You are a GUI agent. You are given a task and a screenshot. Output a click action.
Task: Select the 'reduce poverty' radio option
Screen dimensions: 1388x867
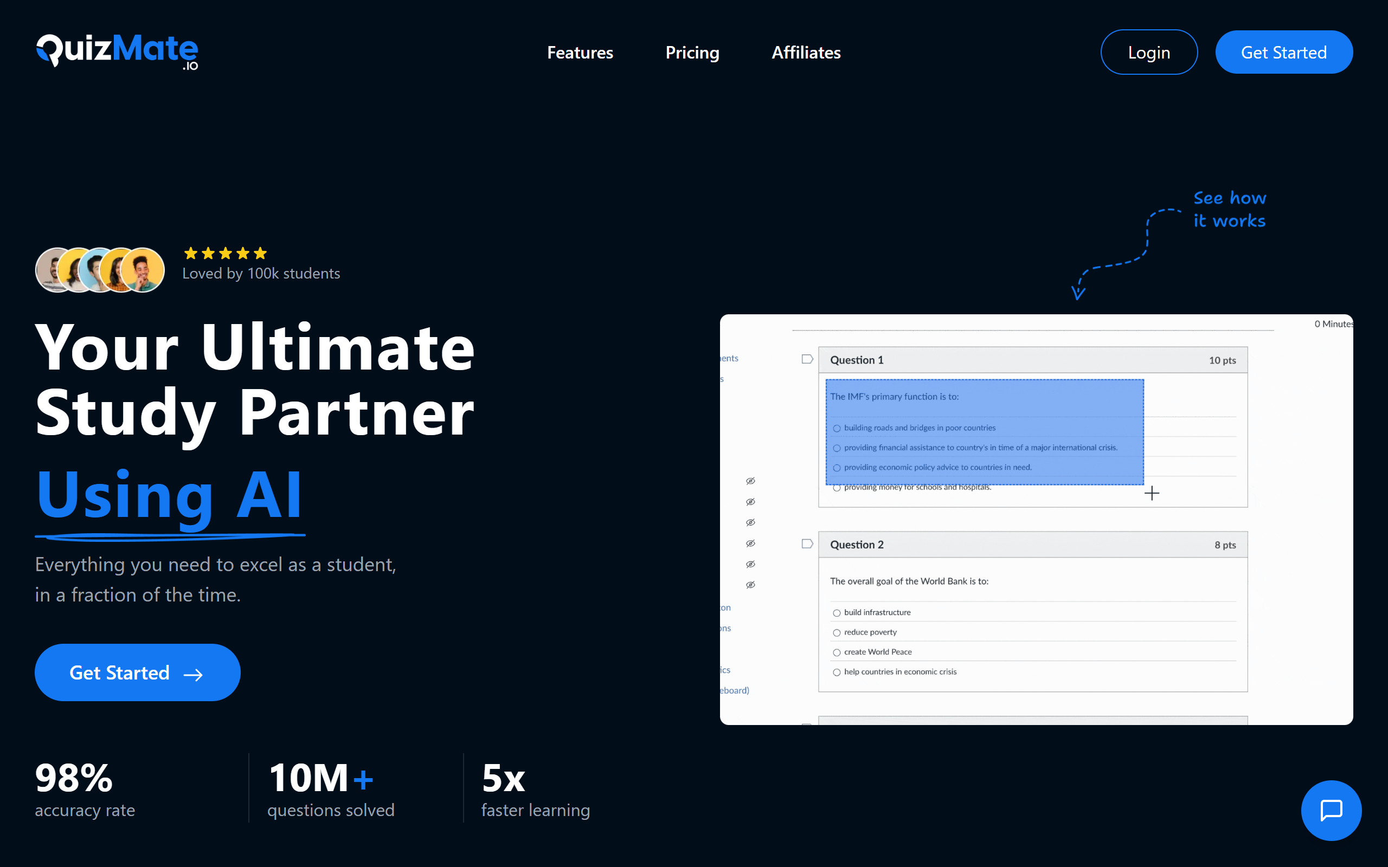837,633
